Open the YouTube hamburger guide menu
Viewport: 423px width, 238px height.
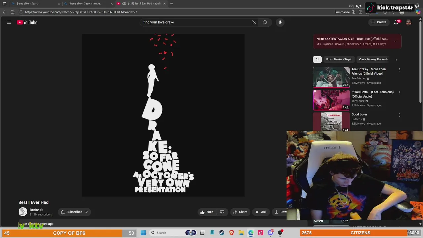click(9, 22)
